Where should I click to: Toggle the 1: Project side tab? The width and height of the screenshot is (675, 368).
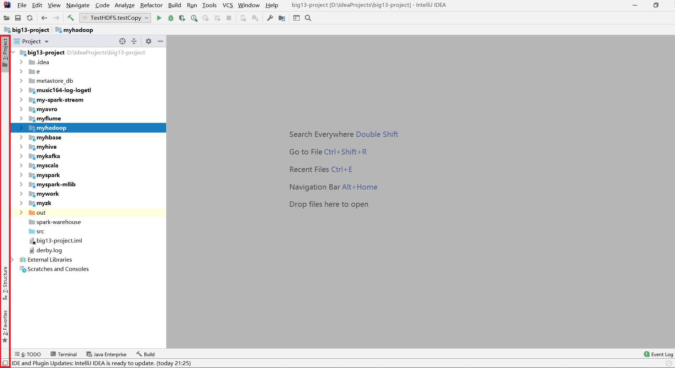(x=5, y=53)
